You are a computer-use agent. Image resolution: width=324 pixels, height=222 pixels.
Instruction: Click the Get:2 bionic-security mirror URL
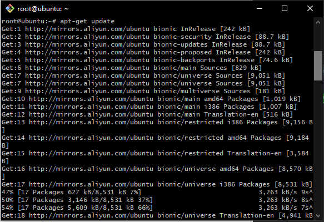[87, 37]
